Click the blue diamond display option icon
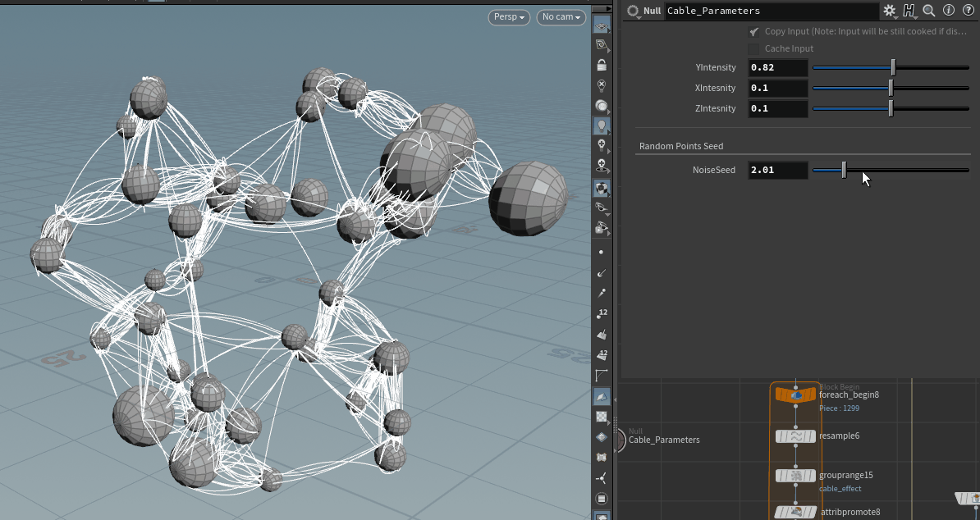 602,437
